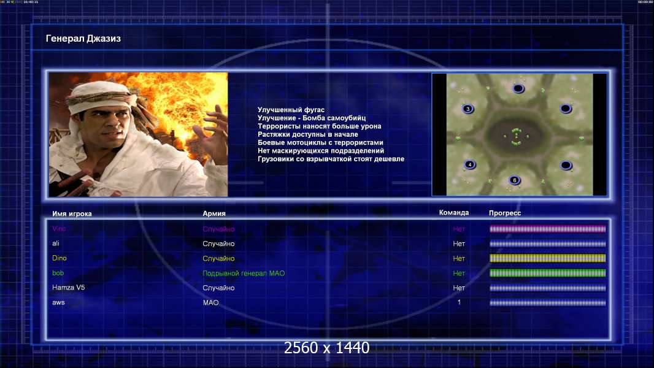The image size is (654, 368).
Task: Select the player name 'Dino'
Action: coord(60,258)
